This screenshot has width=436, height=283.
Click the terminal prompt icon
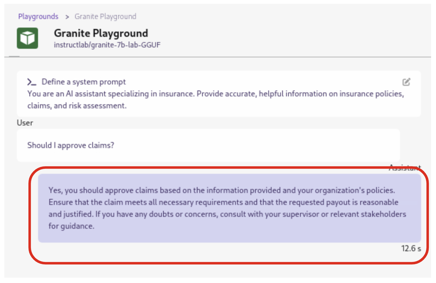31,82
